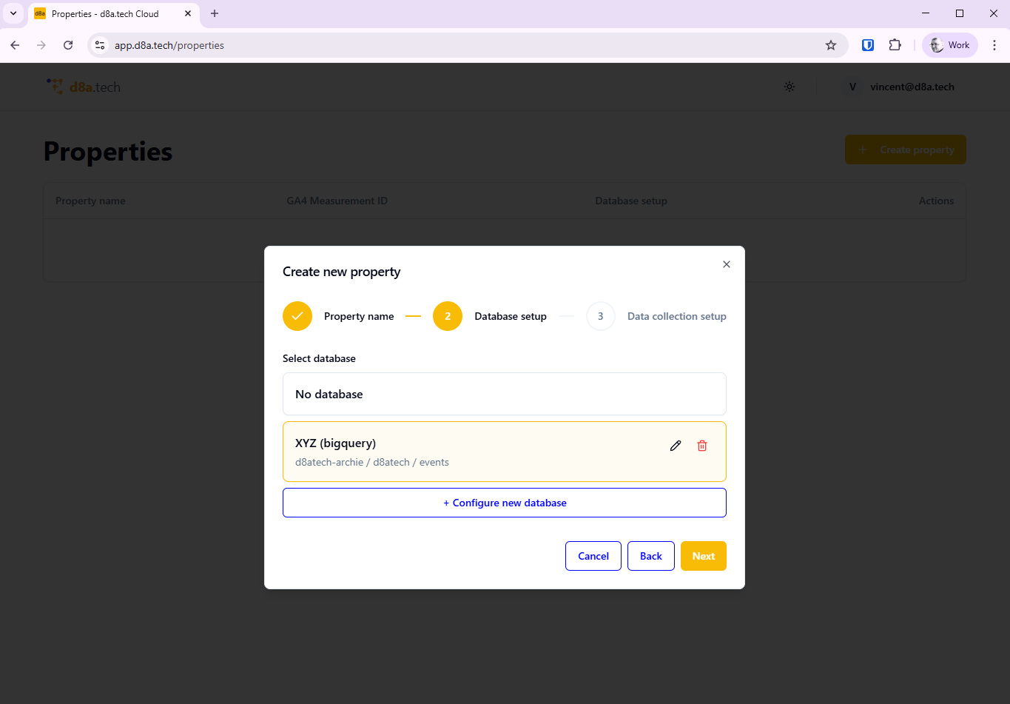1010x704 pixels.
Task: Go back using the Back button
Action: click(x=650, y=556)
